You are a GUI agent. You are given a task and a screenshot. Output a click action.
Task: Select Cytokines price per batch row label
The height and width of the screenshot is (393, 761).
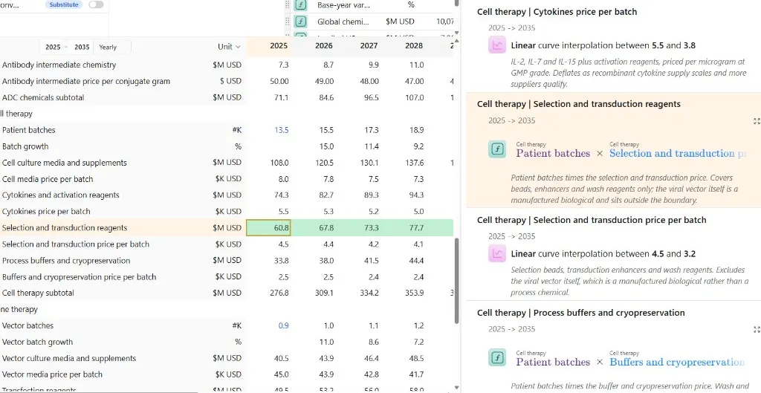(46, 212)
